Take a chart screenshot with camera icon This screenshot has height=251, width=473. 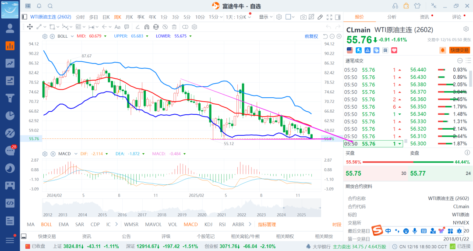point(304,17)
